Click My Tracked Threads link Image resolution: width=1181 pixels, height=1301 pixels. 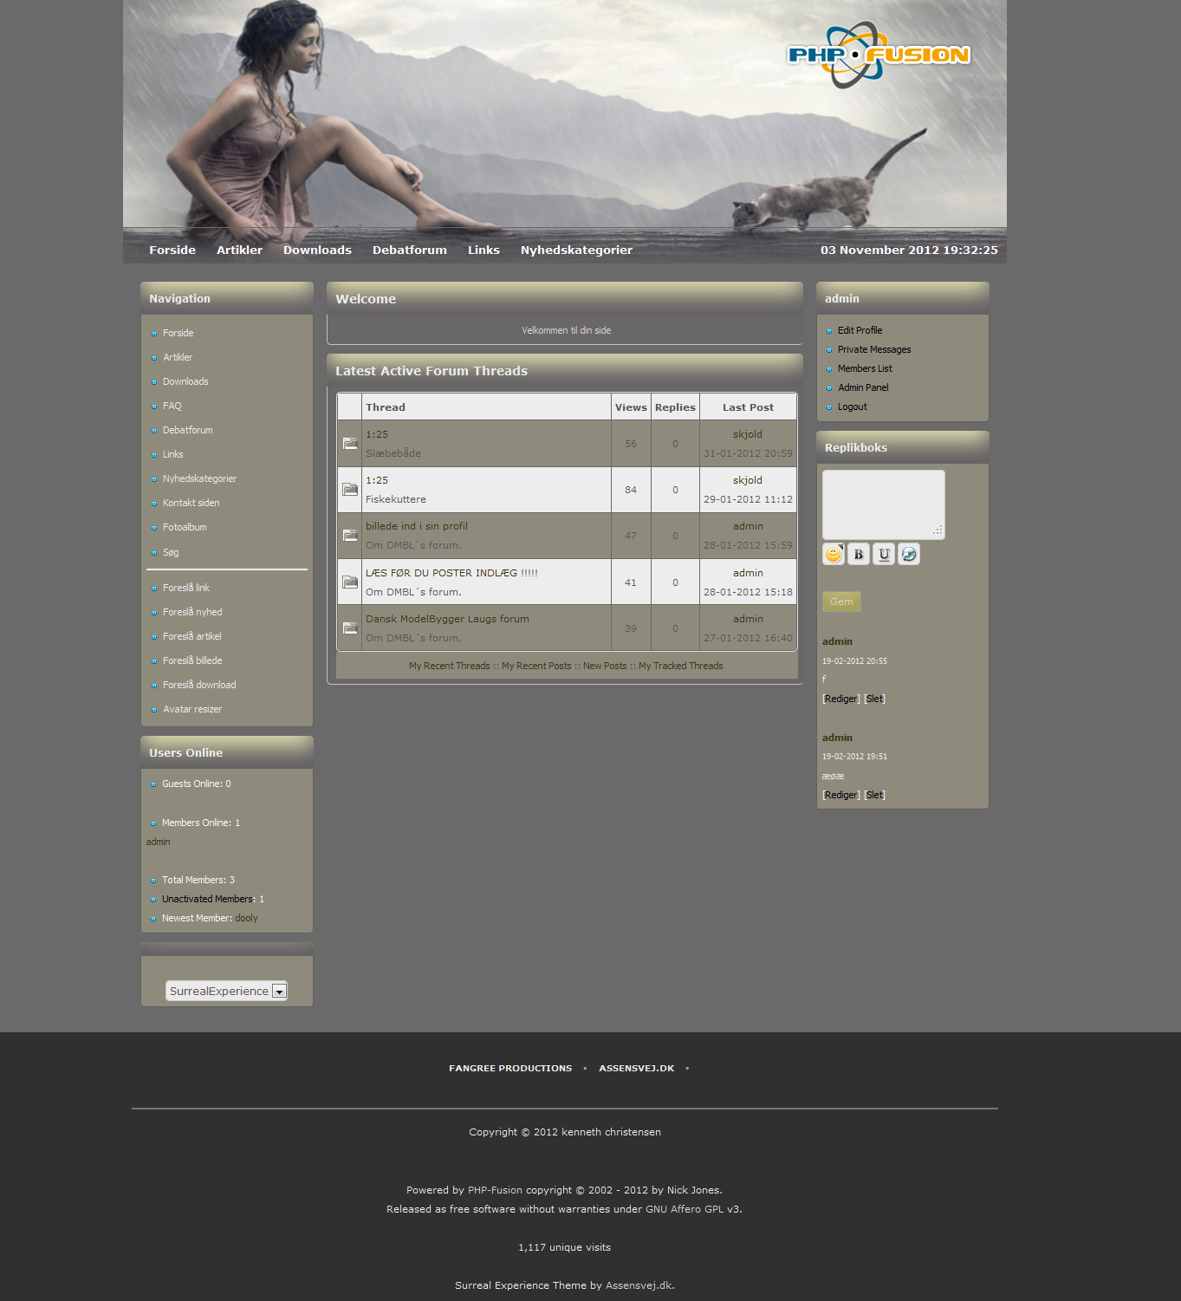[681, 666]
